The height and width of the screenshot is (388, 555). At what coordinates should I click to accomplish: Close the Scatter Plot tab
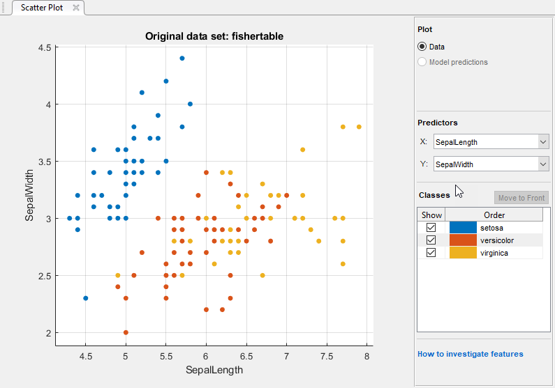click(x=76, y=8)
